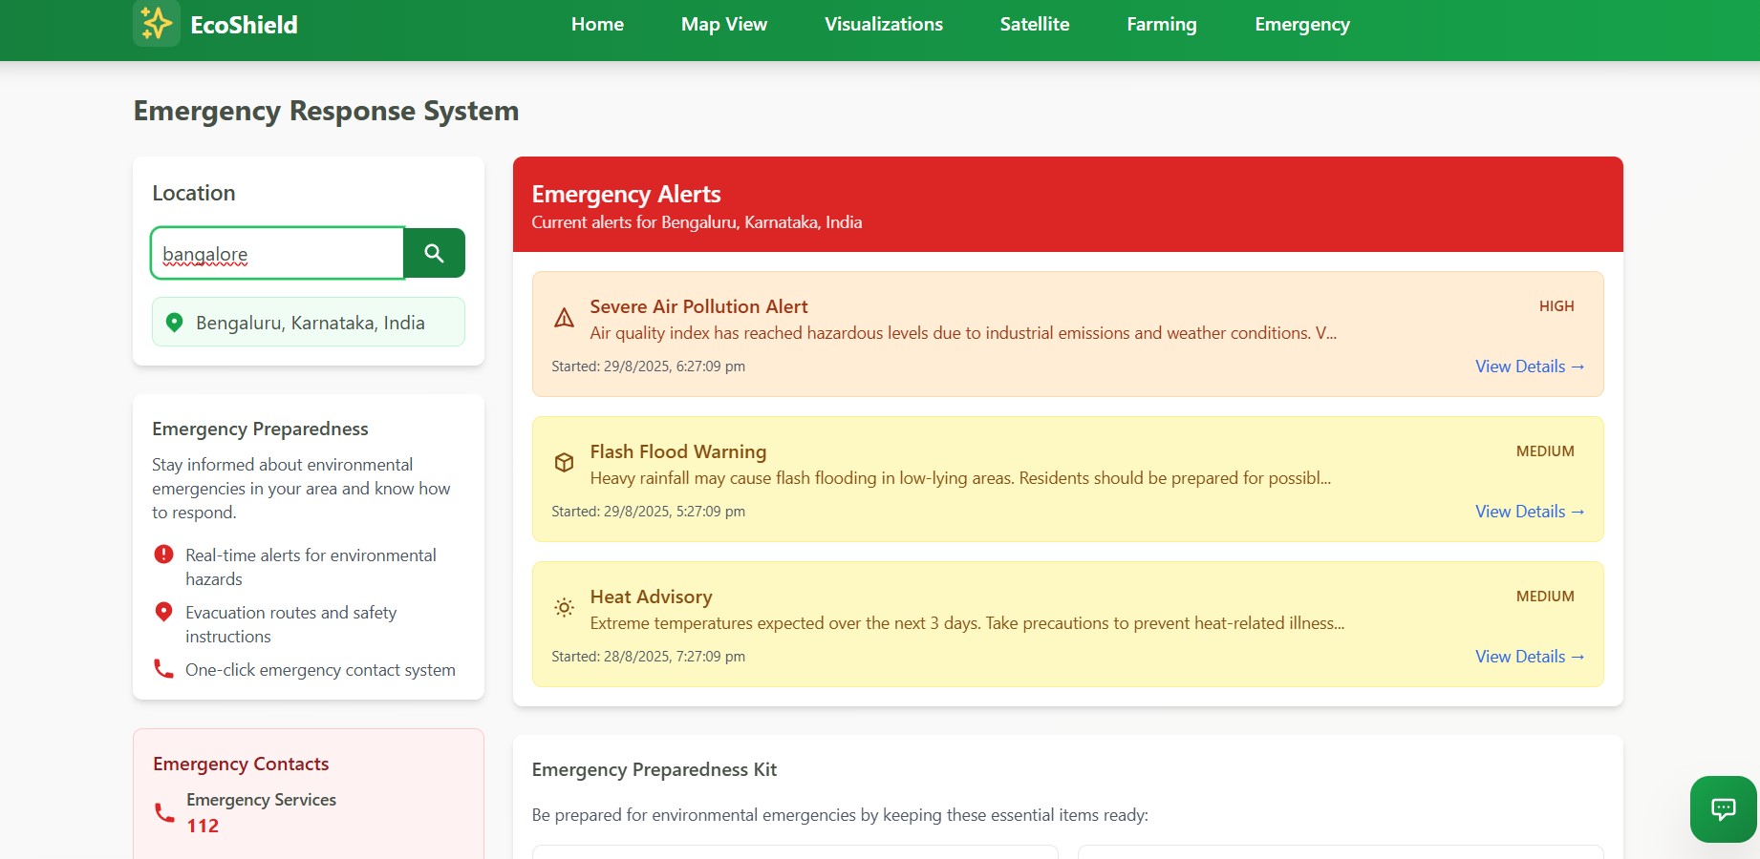
Task: Click the Flash Flood Warning cube icon
Action: click(x=564, y=463)
